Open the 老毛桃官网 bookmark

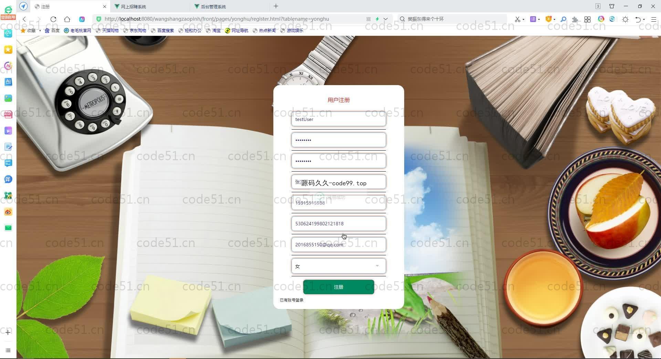pyautogui.click(x=77, y=31)
